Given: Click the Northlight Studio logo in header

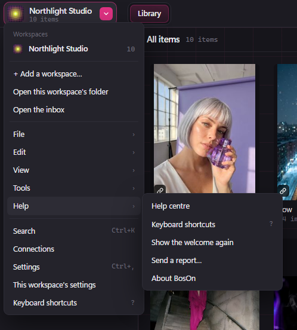Looking at the screenshot, I should (x=16, y=14).
